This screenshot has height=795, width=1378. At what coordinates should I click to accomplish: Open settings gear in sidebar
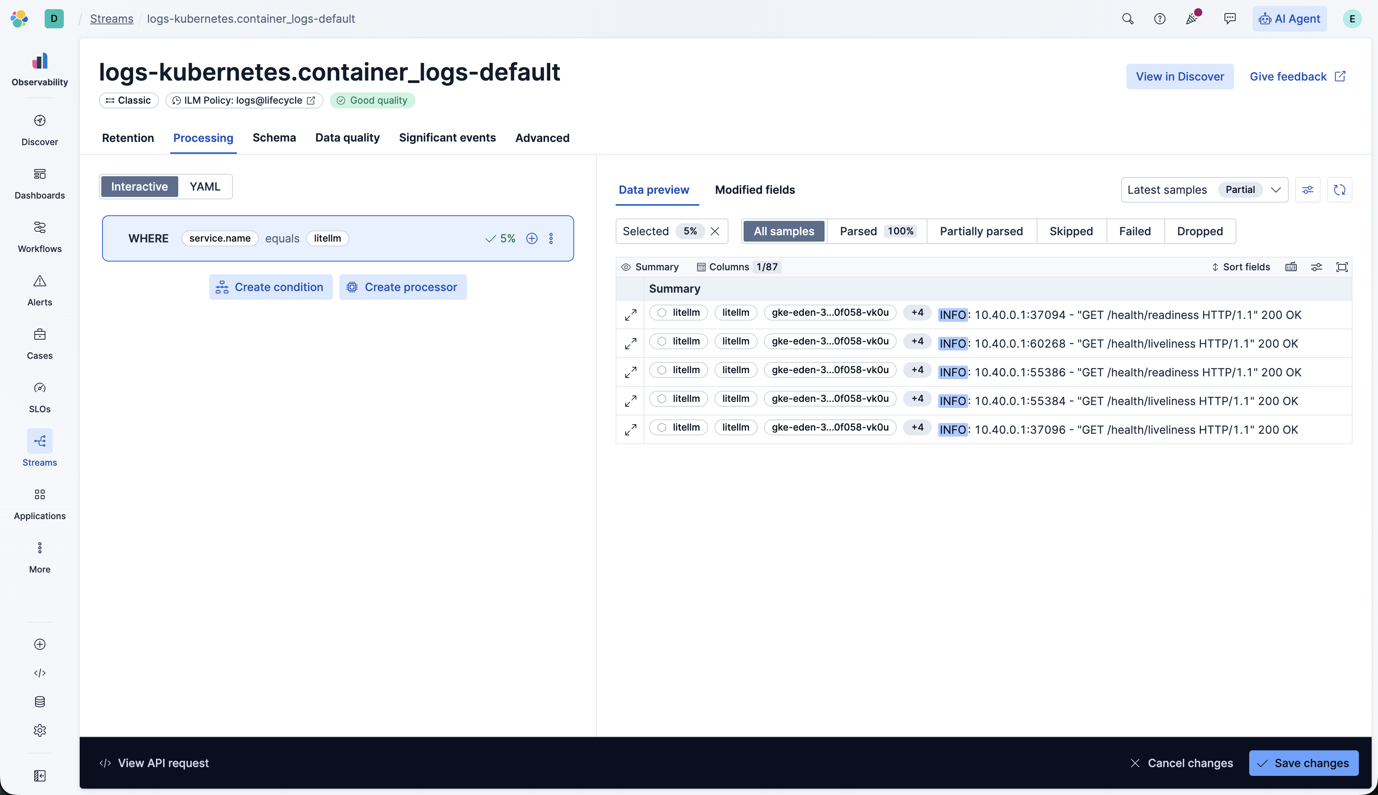coord(39,730)
